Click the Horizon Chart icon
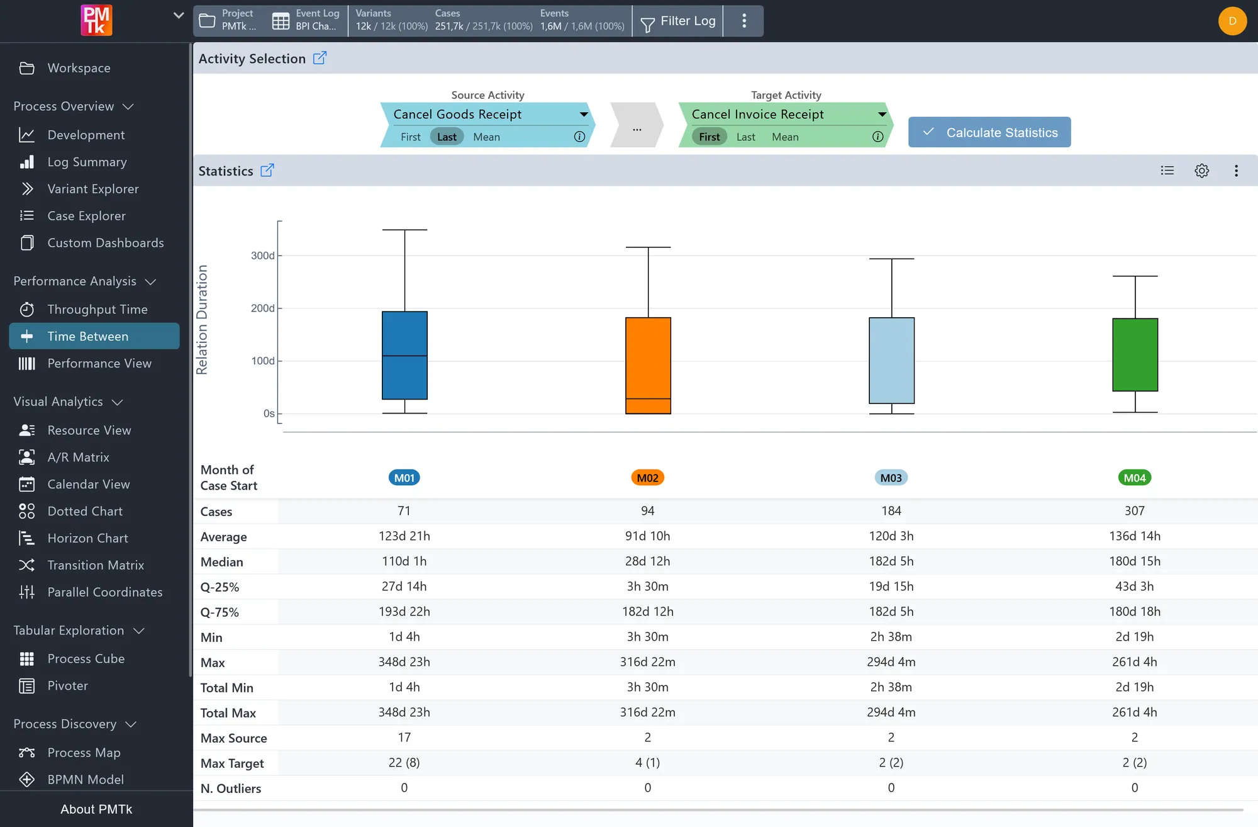Image resolution: width=1258 pixels, height=827 pixels. 26,538
